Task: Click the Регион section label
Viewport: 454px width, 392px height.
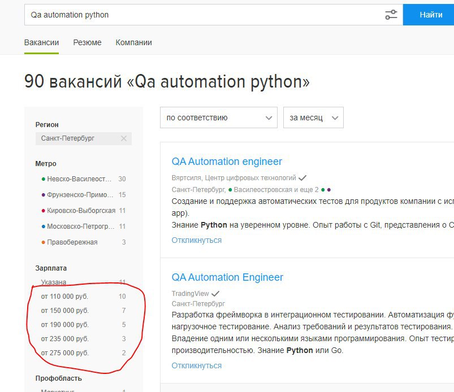Action: click(47, 125)
